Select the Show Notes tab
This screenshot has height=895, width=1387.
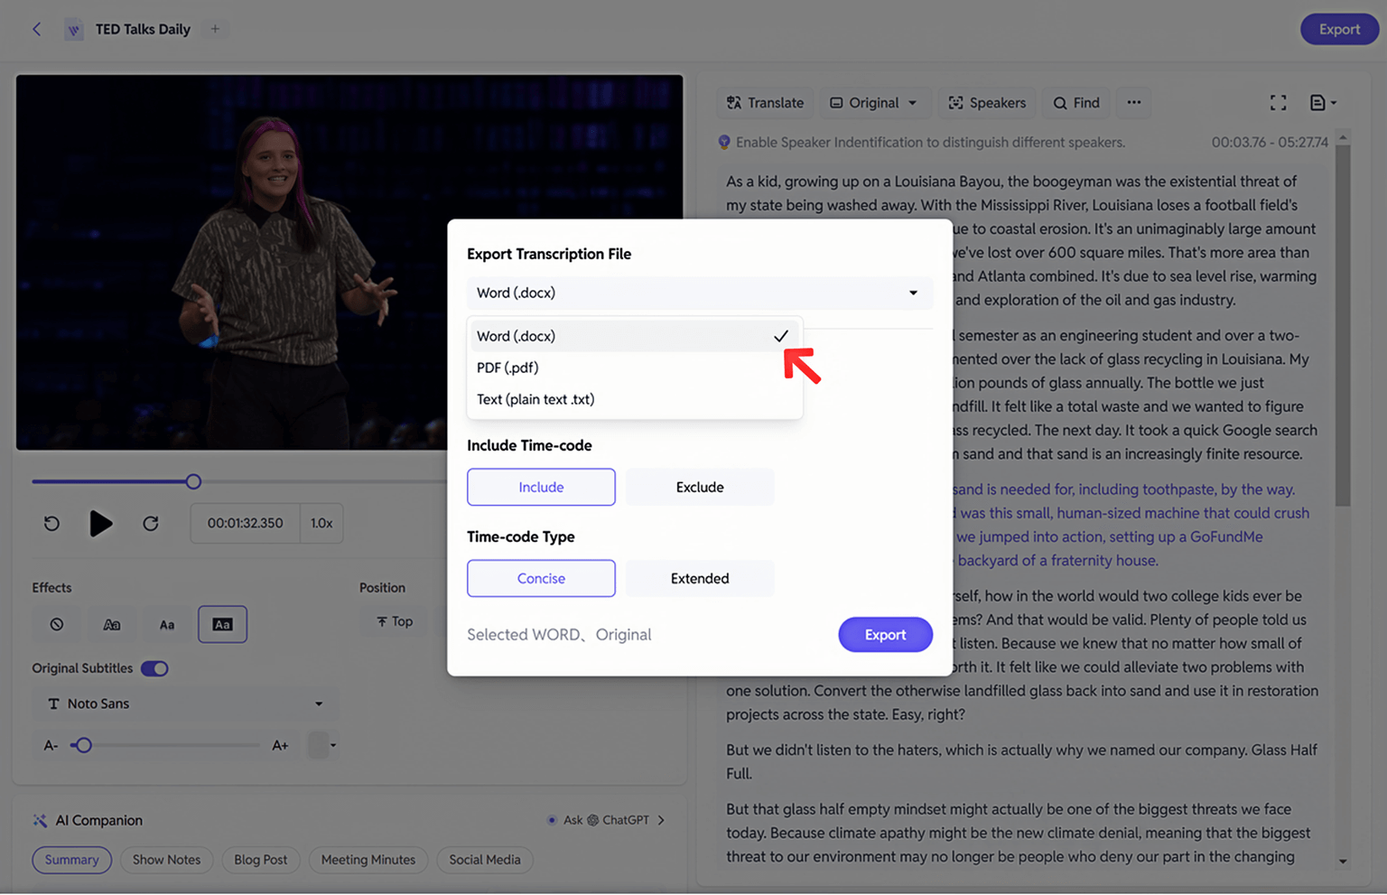pos(166,860)
